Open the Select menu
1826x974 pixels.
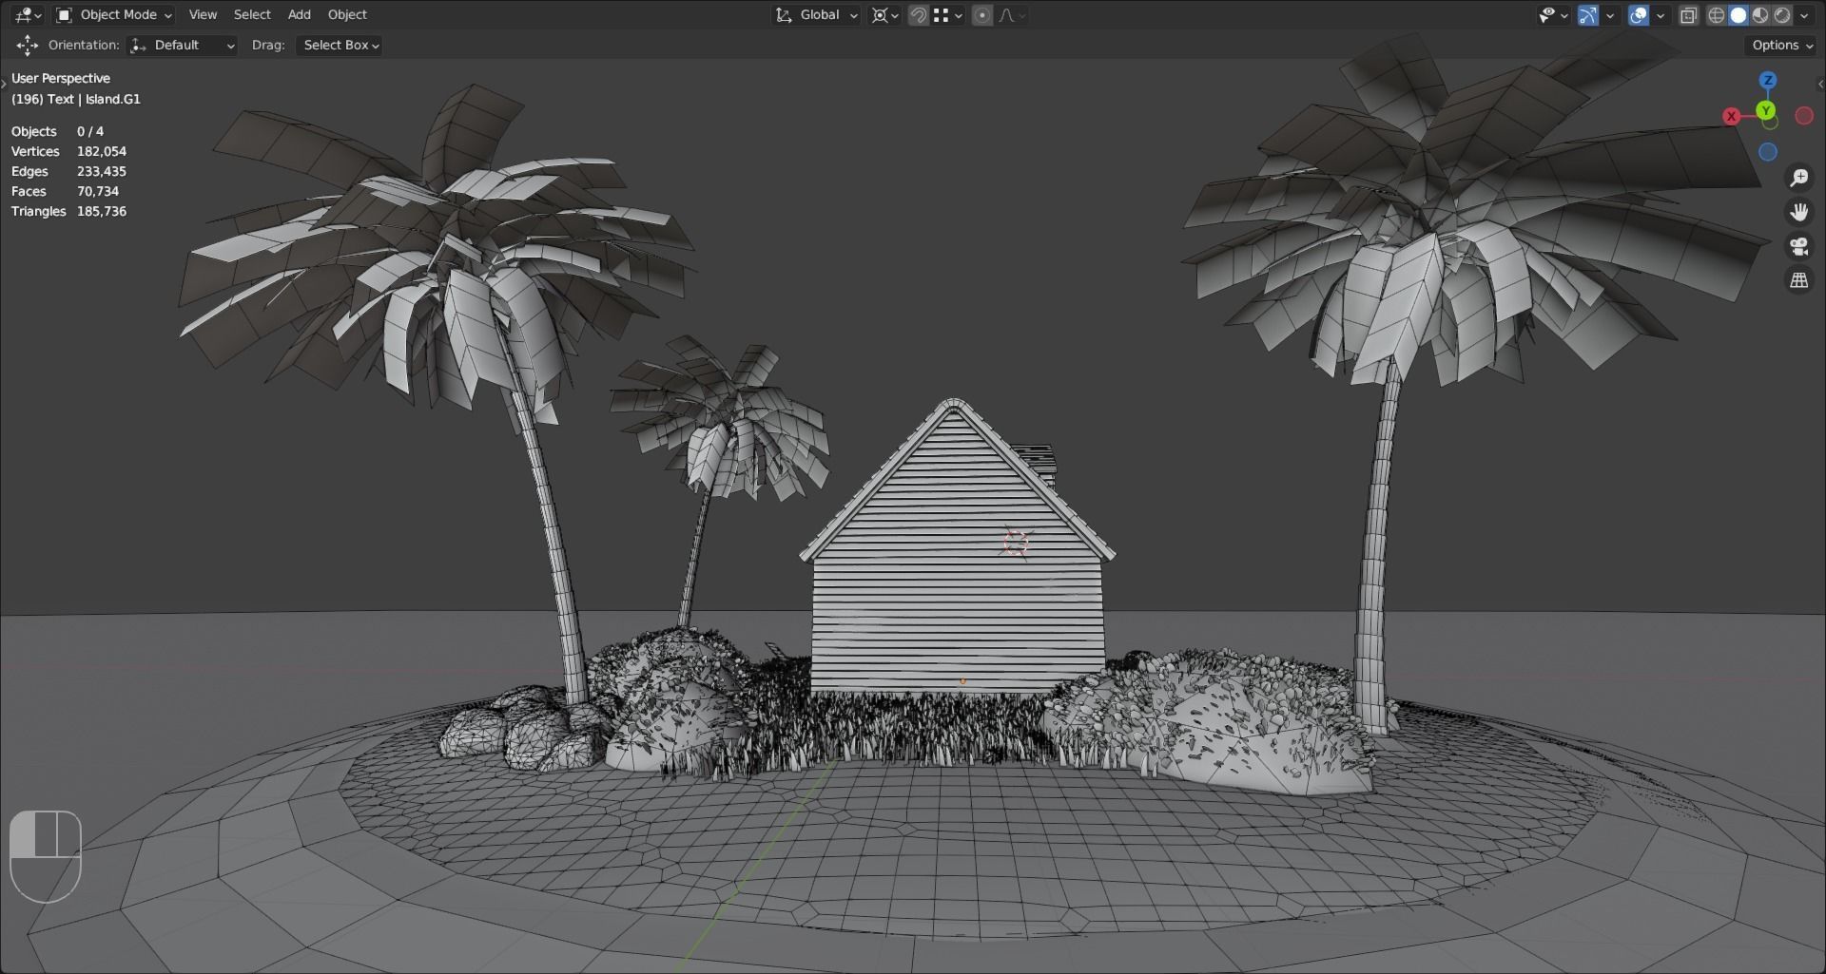coord(252,14)
